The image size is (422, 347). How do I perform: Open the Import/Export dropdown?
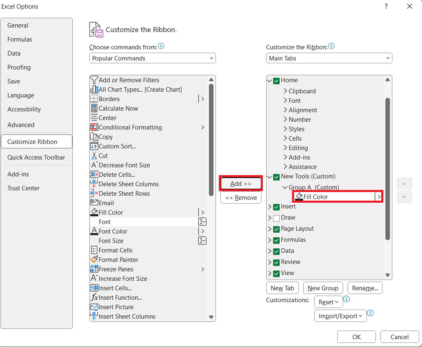click(x=341, y=316)
